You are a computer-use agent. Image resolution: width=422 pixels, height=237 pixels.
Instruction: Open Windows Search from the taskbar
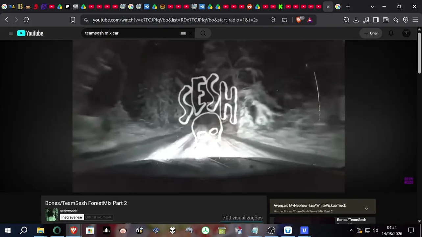point(24,230)
